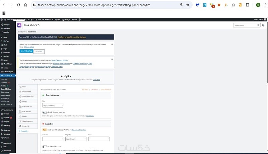
Task: Click the Reconnect link
Action: click(85, 89)
